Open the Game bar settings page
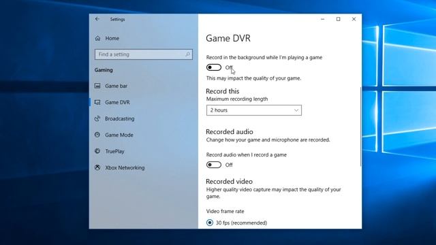The width and height of the screenshot is (436, 245). click(116, 86)
